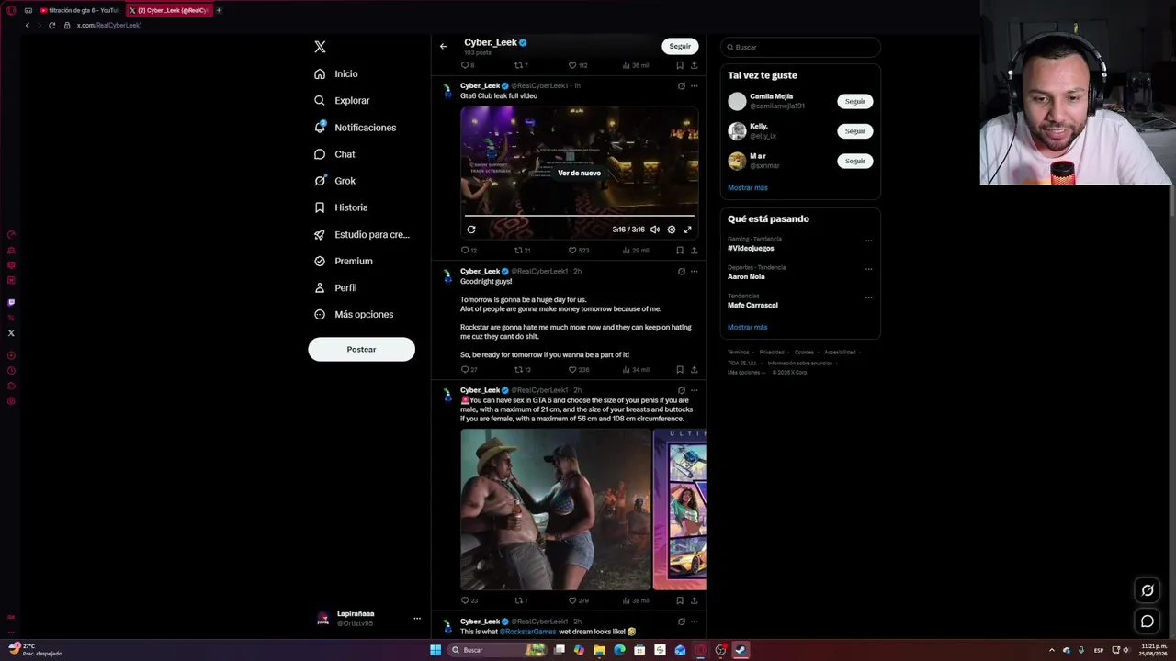The image size is (1176, 661).
Task: View analytics of Goodnight guys post
Action: coord(636,369)
